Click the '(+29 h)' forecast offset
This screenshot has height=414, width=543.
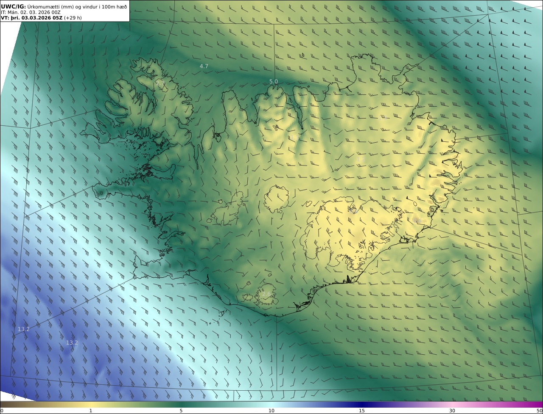(73, 18)
